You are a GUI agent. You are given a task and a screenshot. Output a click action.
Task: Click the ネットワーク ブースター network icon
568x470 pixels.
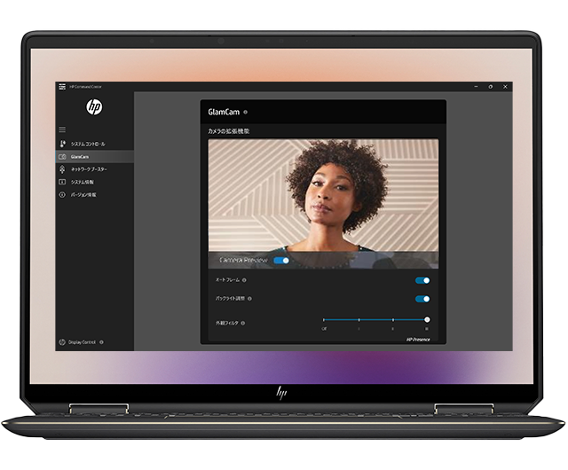(x=62, y=168)
